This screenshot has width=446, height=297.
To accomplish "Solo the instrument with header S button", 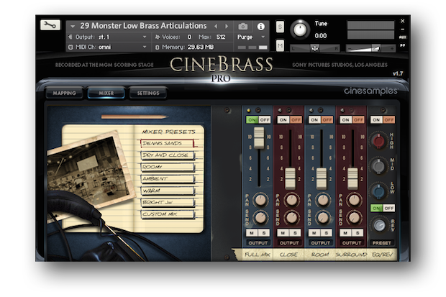I will click(x=280, y=27).
